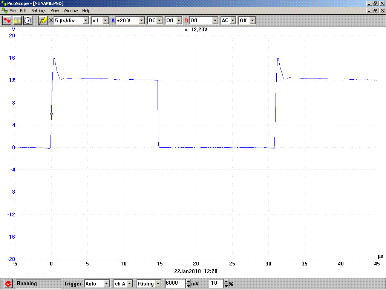Restore down the PicoScope main window
The height and width of the screenshot is (290, 386).
pyautogui.click(x=375, y=3)
